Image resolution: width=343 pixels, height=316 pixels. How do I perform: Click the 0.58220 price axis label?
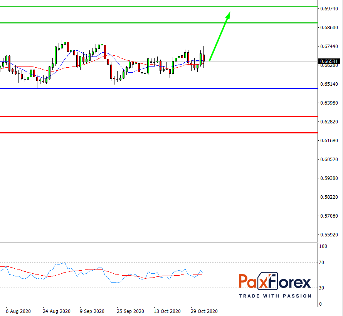click(x=329, y=197)
